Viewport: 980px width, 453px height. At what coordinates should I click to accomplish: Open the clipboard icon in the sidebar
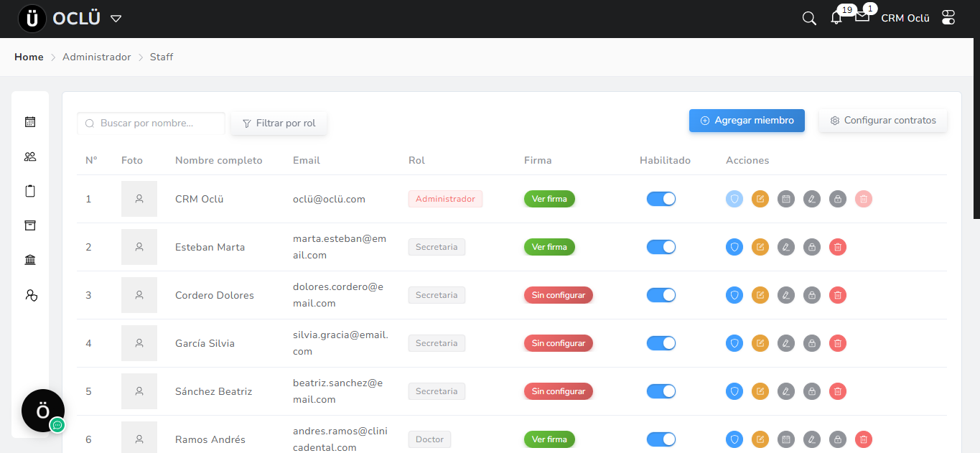point(30,191)
